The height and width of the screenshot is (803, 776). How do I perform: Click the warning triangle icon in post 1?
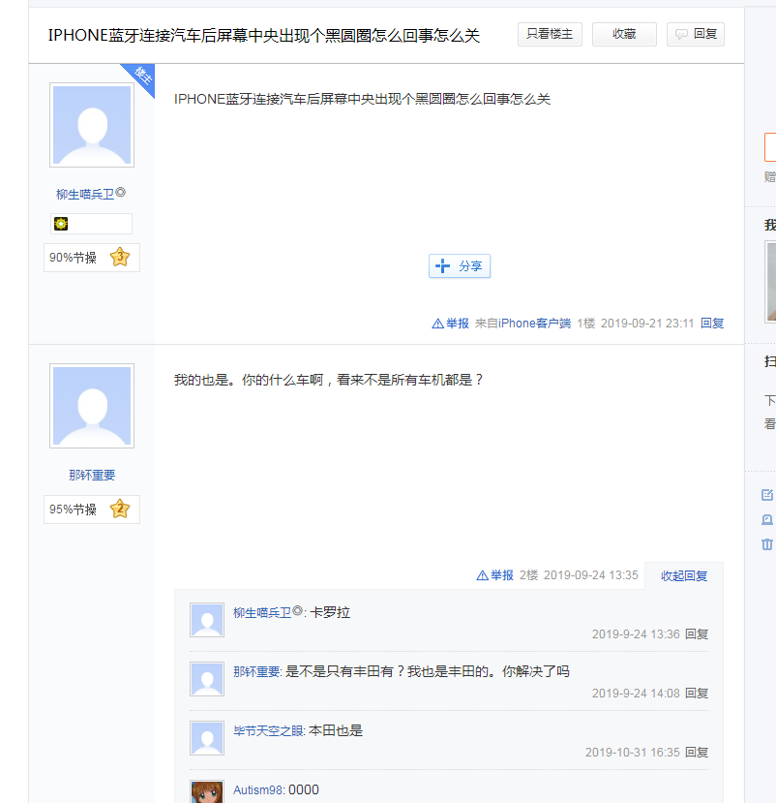click(438, 324)
